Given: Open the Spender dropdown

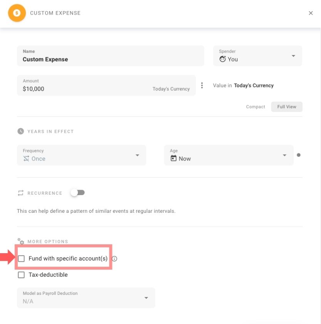Looking at the screenshot, I should (x=293, y=55).
